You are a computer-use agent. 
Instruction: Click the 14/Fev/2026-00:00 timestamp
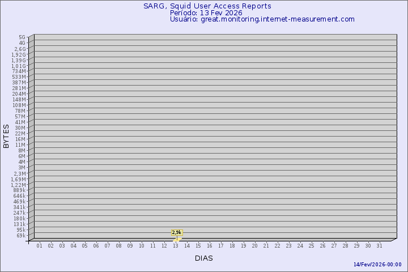tap(377, 265)
